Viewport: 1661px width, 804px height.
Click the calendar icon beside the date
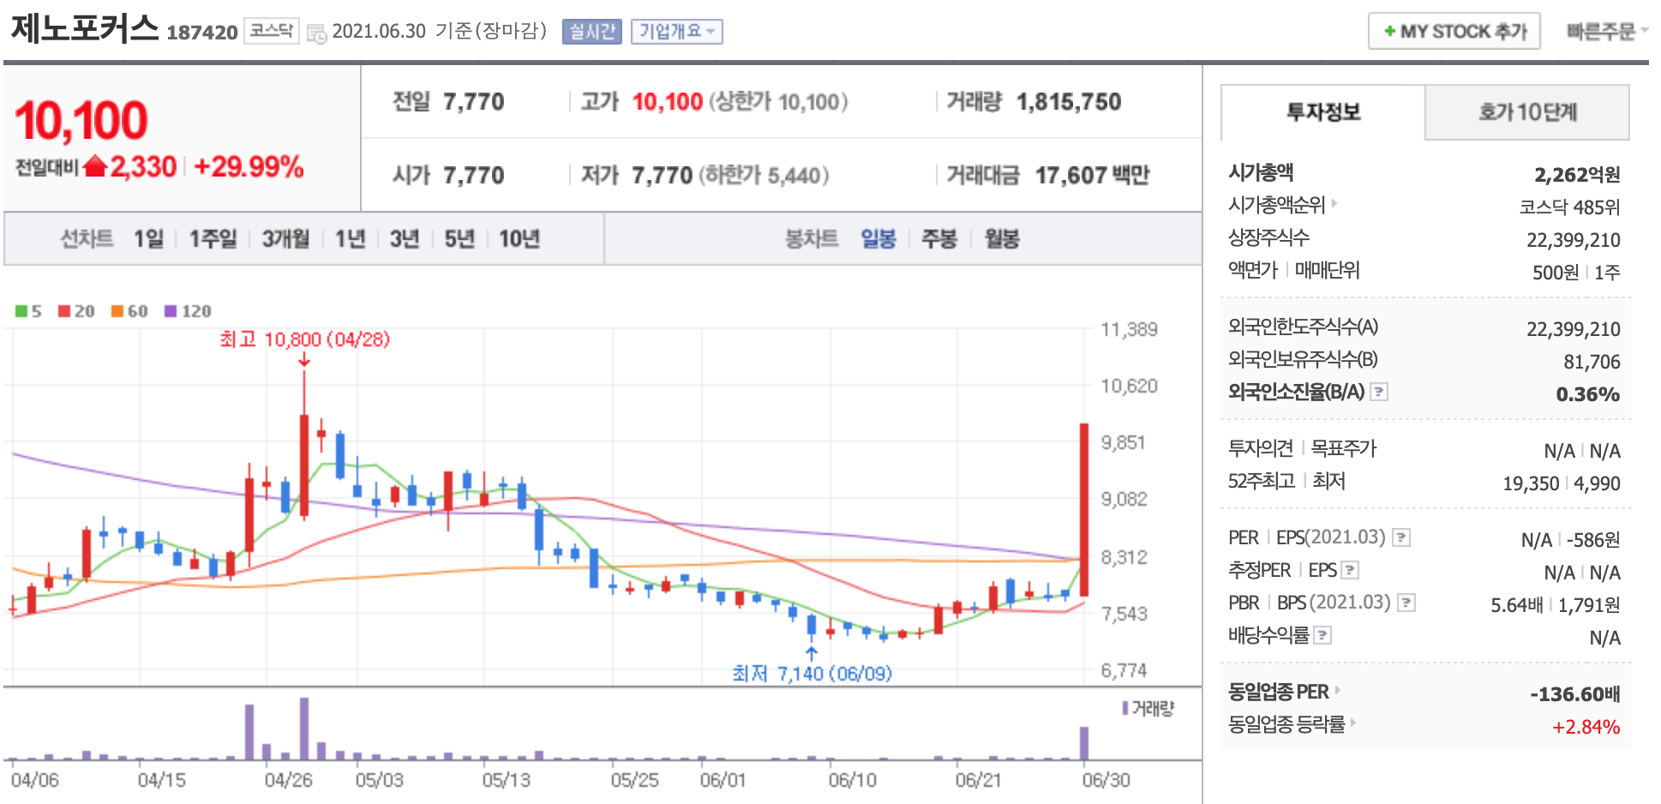(x=316, y=34)
